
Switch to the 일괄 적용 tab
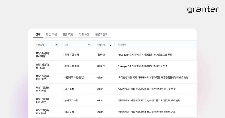68,34
